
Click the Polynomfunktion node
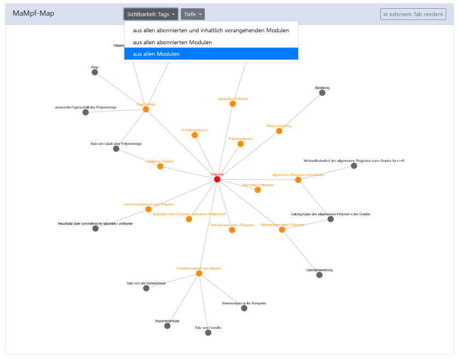(x=279, y=131)
